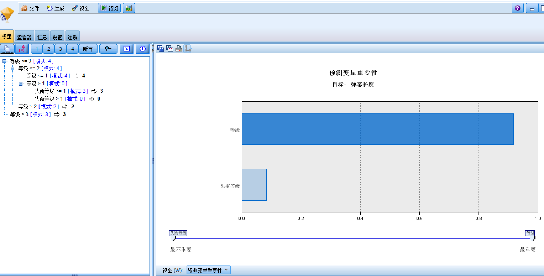Click the 预览 preview button
The image size is (544, 276).
(x=109, y=8)
